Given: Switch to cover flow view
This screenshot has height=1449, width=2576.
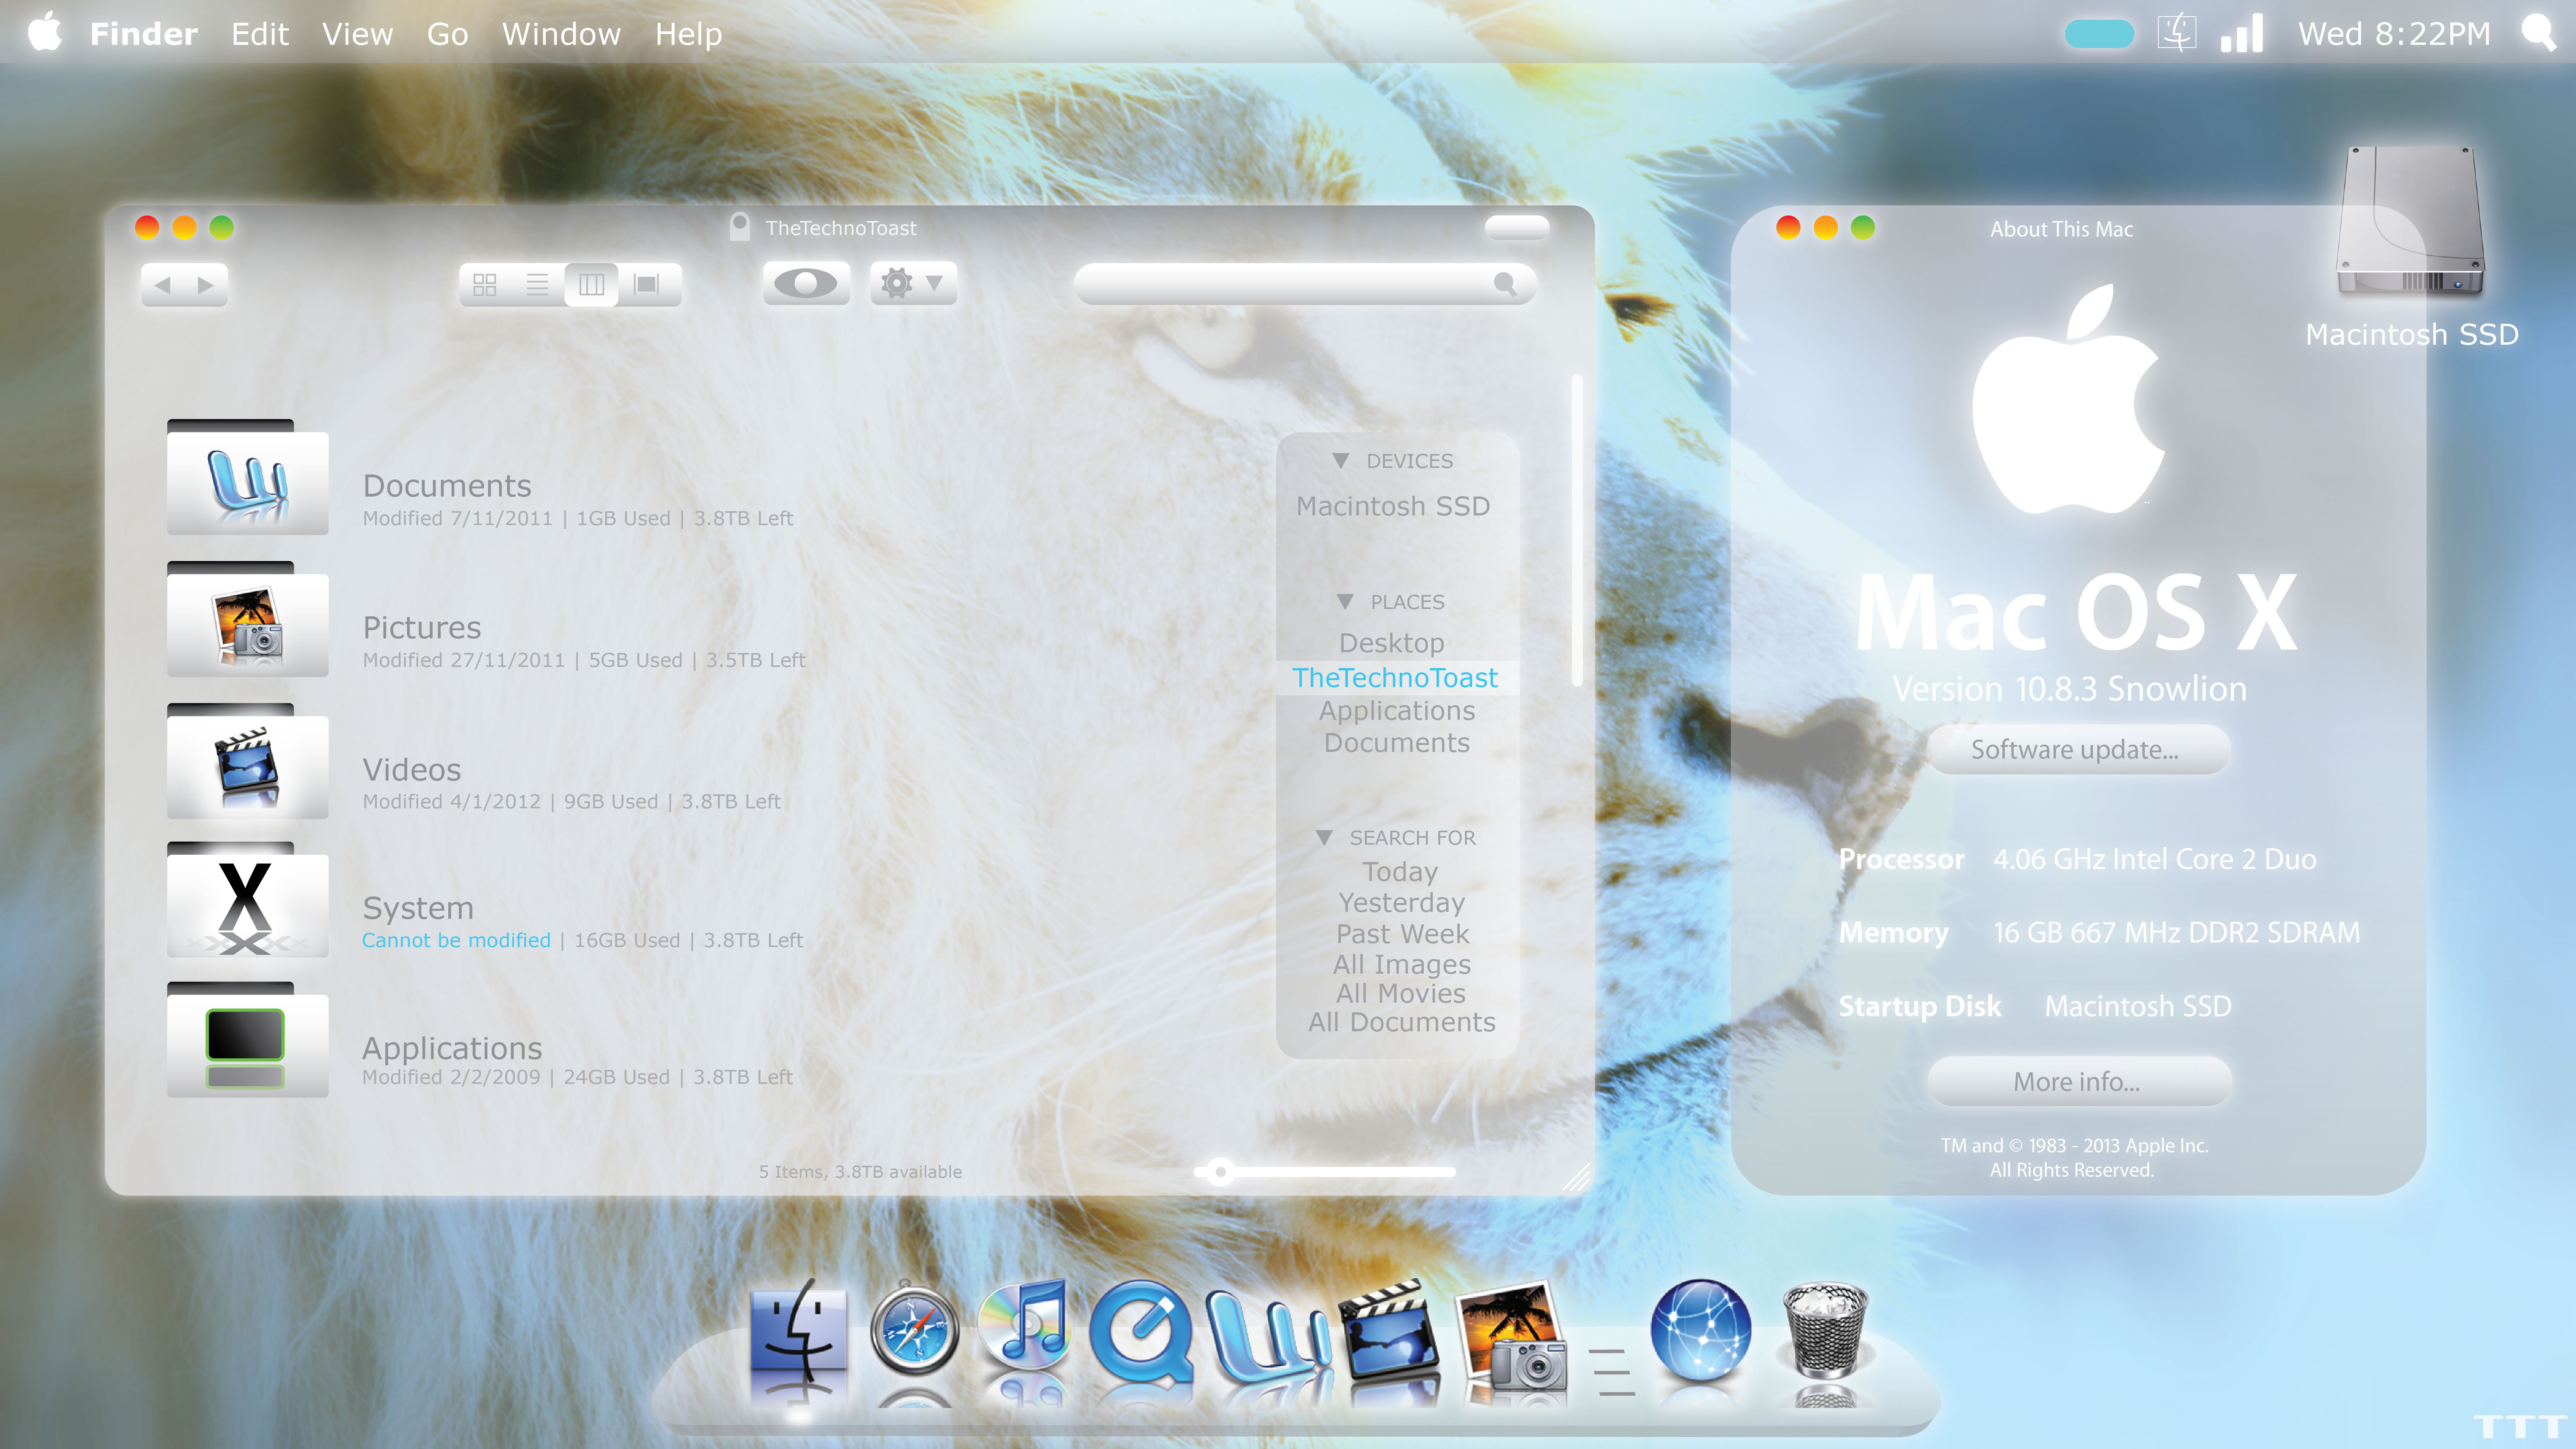Looking at the screenshot, I should (647, 285).
